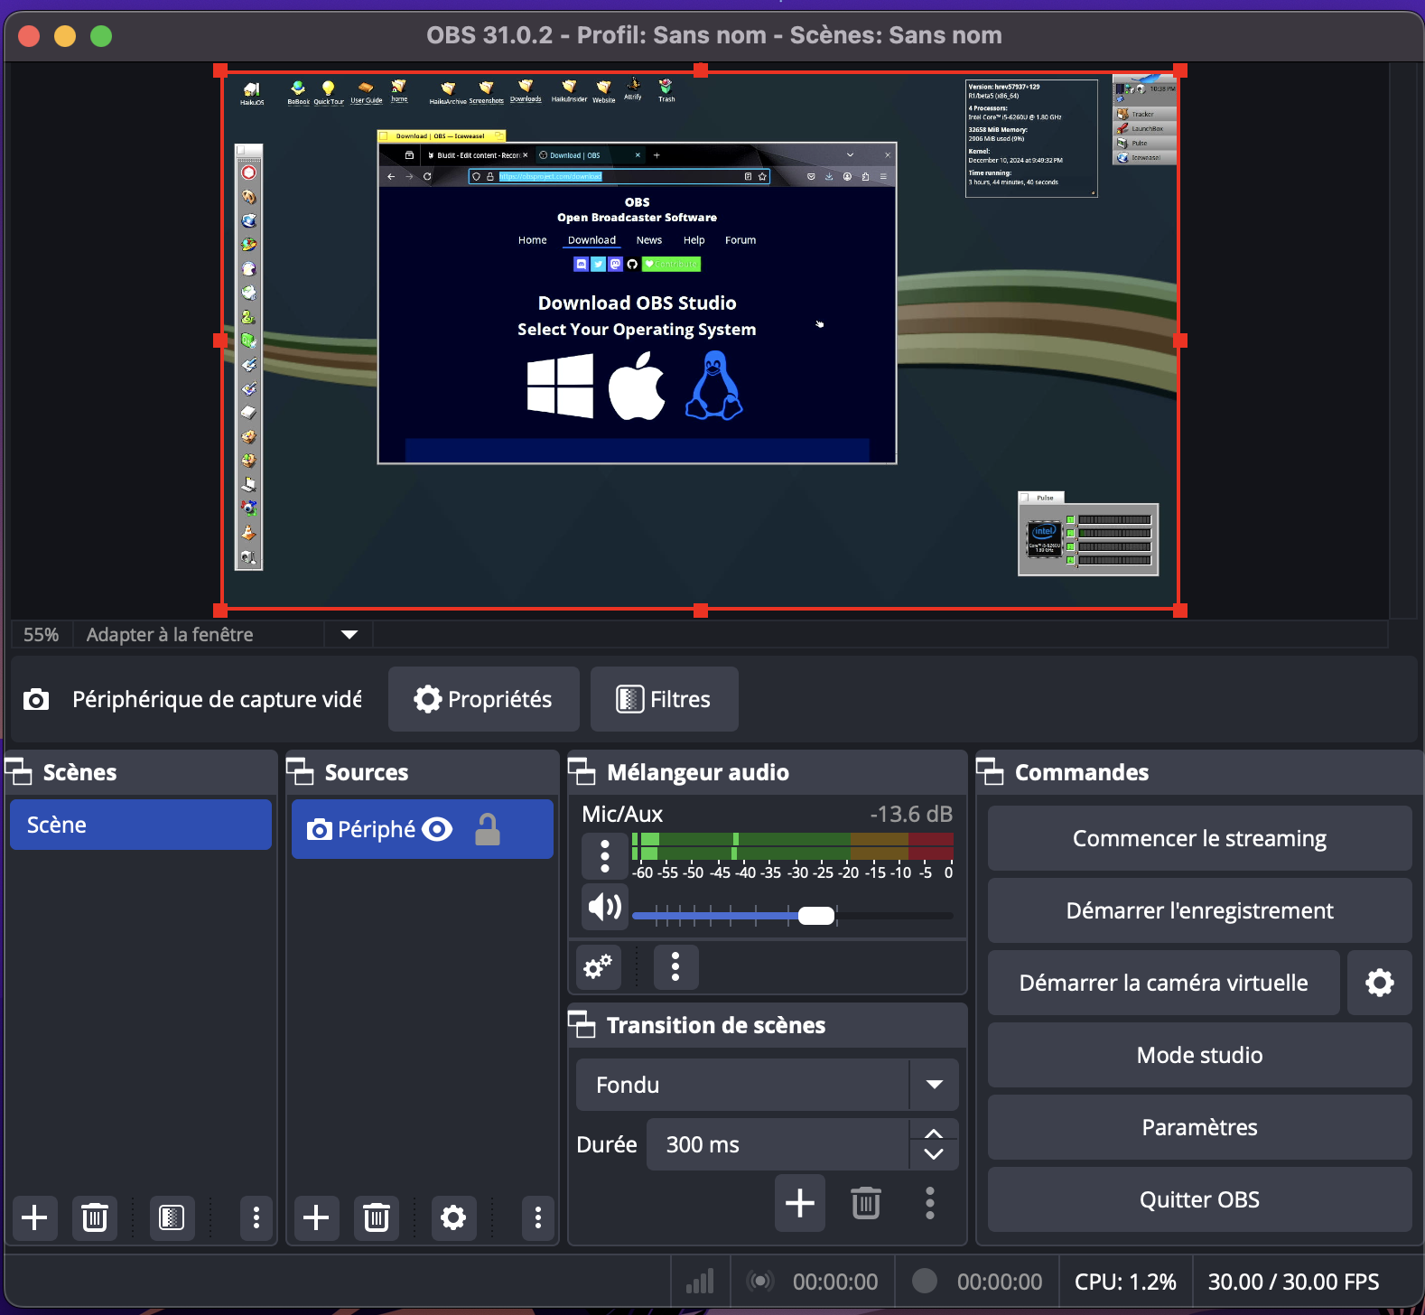Click the -13.6 dB volume readout
1425x1315 pixels.
point(911,814)
